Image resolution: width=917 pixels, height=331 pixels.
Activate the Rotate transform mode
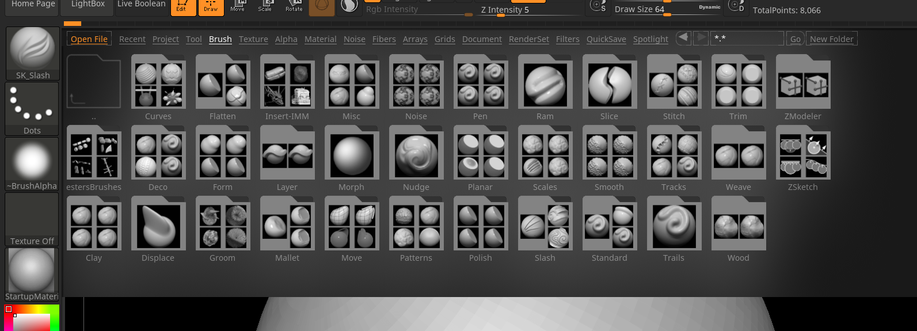[294, 6]
